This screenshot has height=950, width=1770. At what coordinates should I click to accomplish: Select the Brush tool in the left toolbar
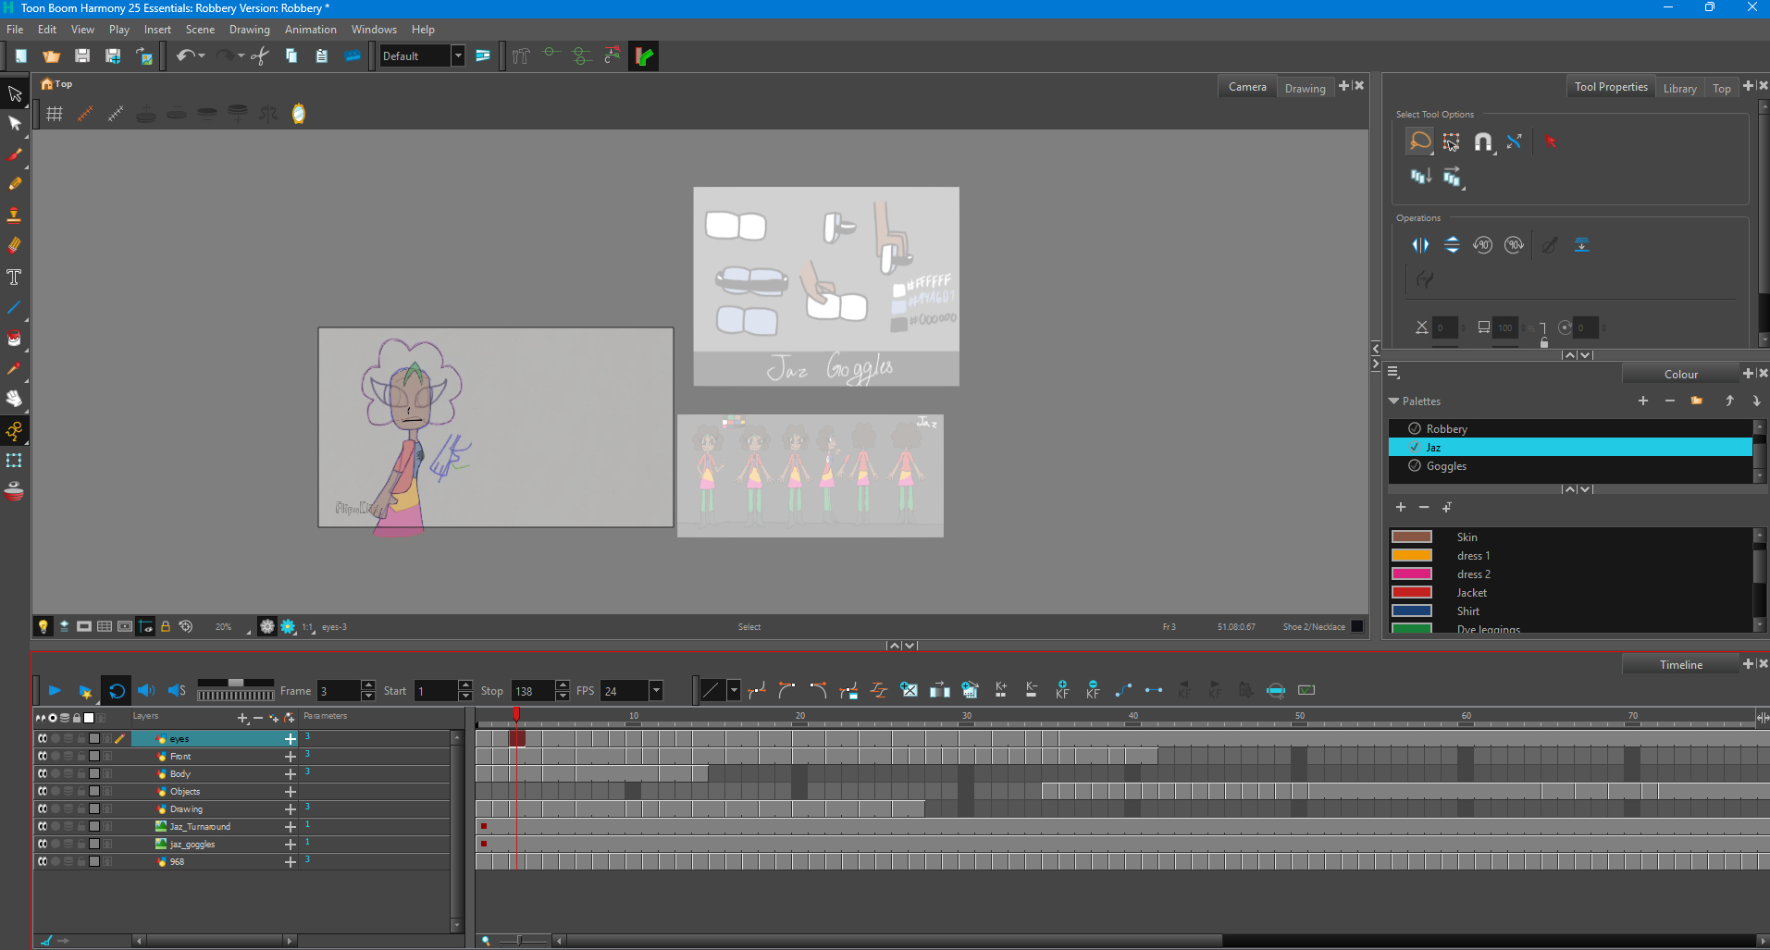15,154
